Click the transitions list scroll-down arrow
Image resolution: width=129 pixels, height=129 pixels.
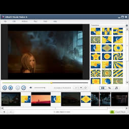pyautogui.click(x=127, y=83)
